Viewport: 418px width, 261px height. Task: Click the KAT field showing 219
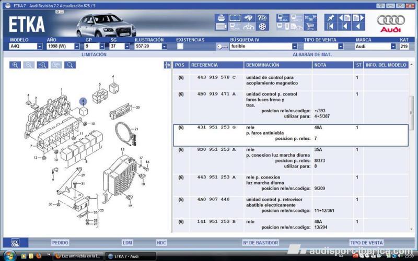[404, 46]
